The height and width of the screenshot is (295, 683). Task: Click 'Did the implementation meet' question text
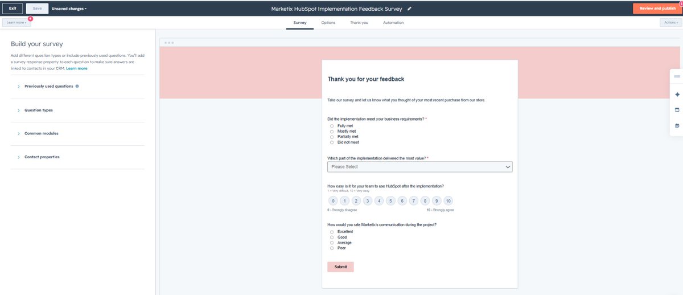pos(376,119)
